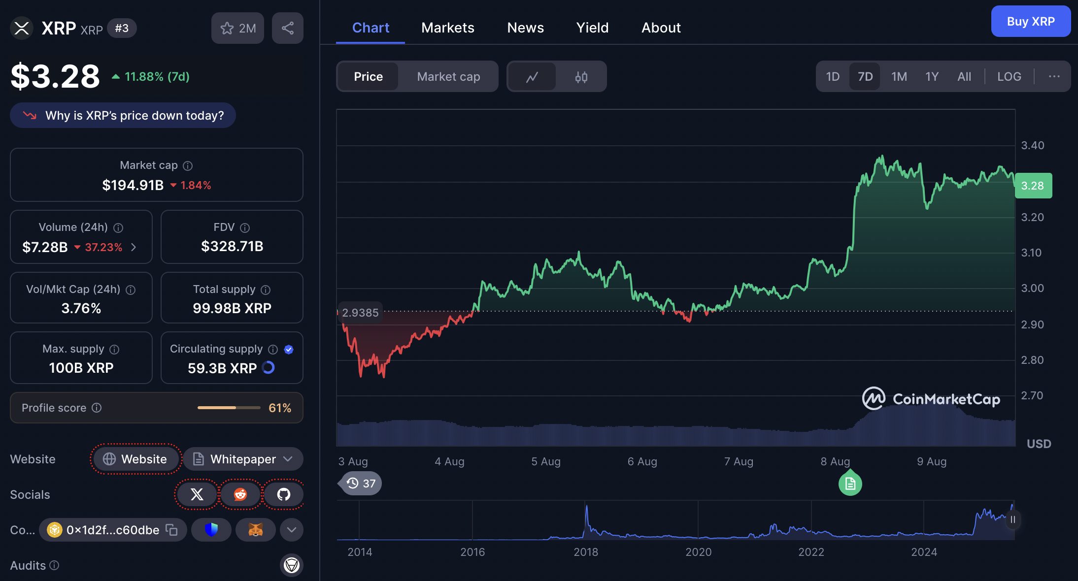Image resolution: width=1078 pixels, height=581 pixels.
Task: Add XRP to watchlist via star
Action: tap(227, 28)
